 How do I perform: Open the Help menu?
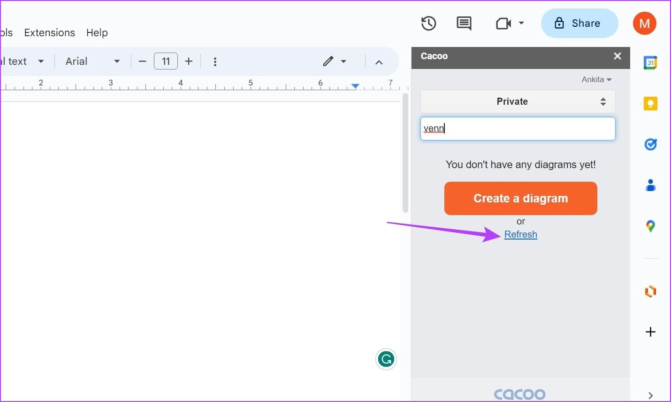pos(97,33)
